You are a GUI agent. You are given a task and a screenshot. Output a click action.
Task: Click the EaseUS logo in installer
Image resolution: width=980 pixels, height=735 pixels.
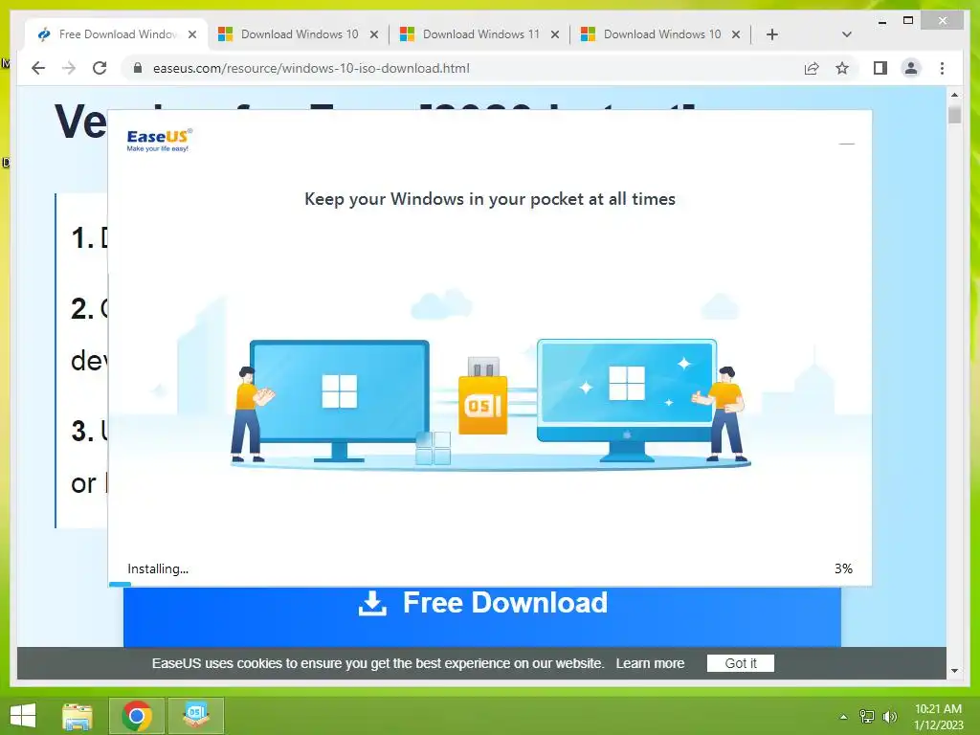click(x=160, y=140)
